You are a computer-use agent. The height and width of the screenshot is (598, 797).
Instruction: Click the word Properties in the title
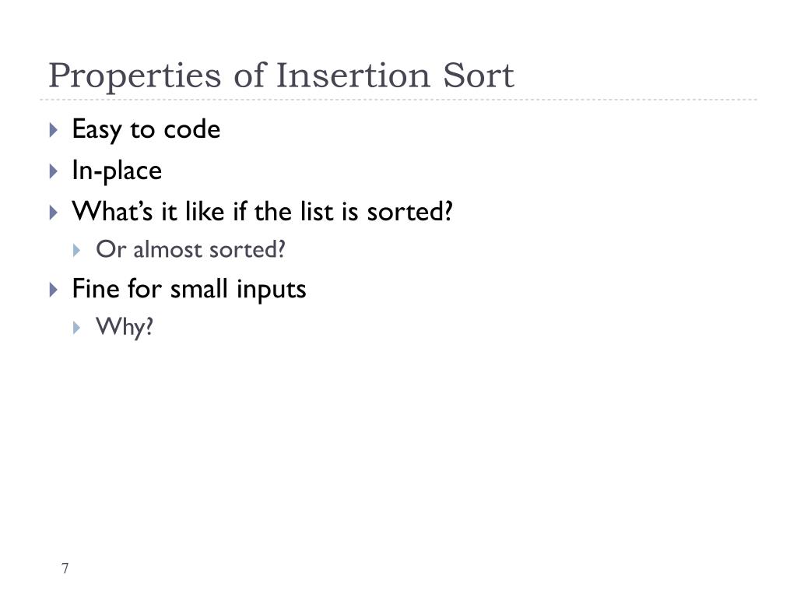135,77
